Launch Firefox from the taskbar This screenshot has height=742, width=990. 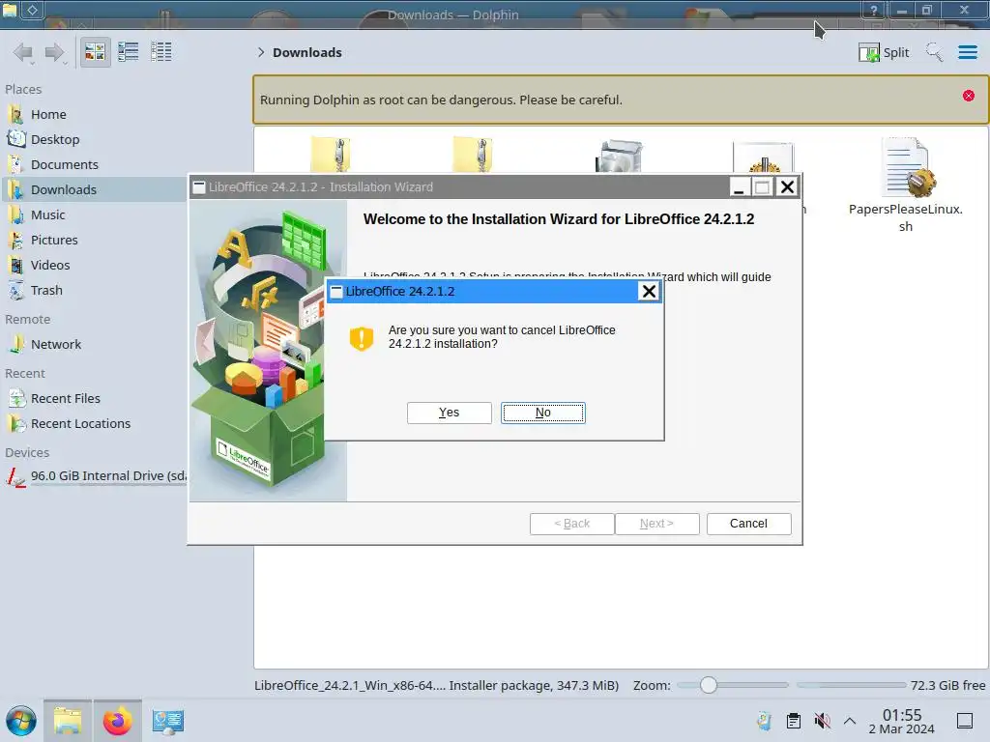117,721
